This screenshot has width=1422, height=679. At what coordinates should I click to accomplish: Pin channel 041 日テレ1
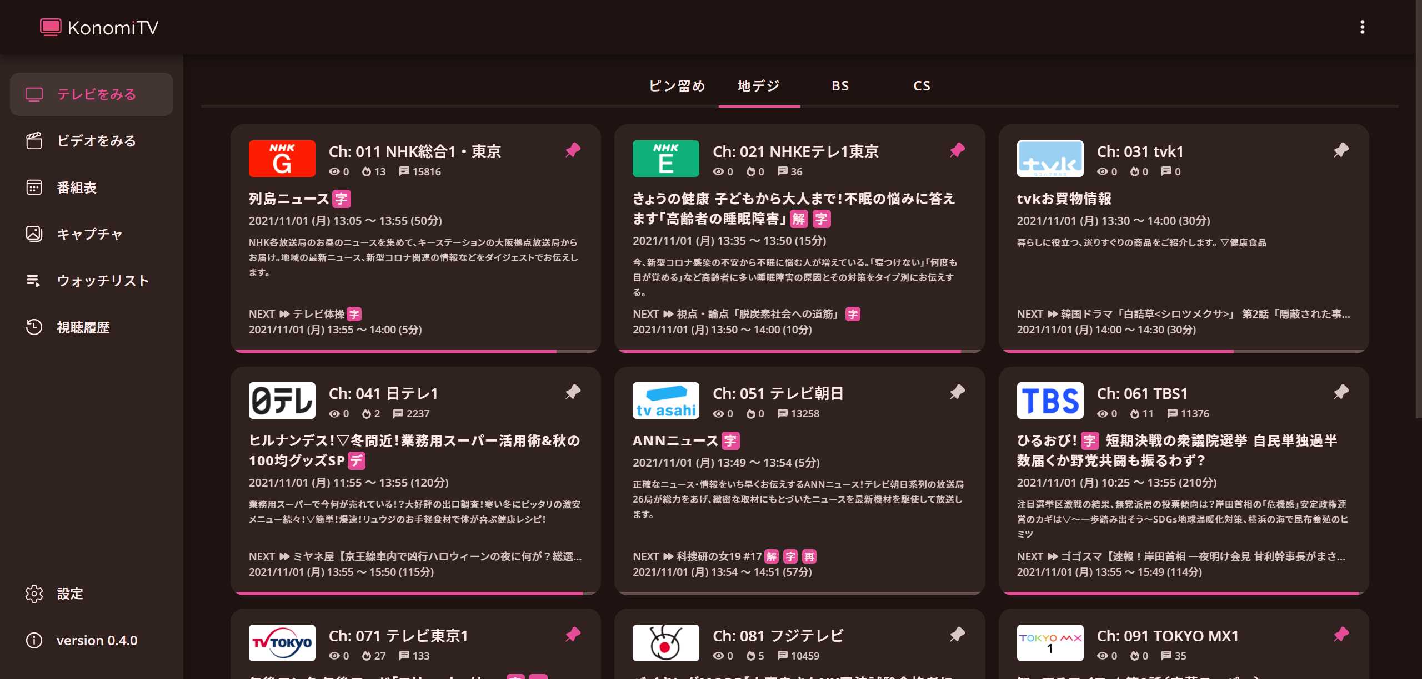pos(573,392)
